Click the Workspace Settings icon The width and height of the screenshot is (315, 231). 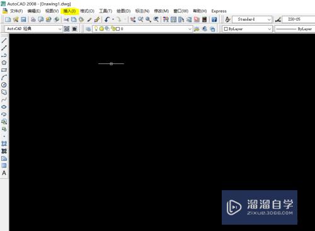click(67, 29)
